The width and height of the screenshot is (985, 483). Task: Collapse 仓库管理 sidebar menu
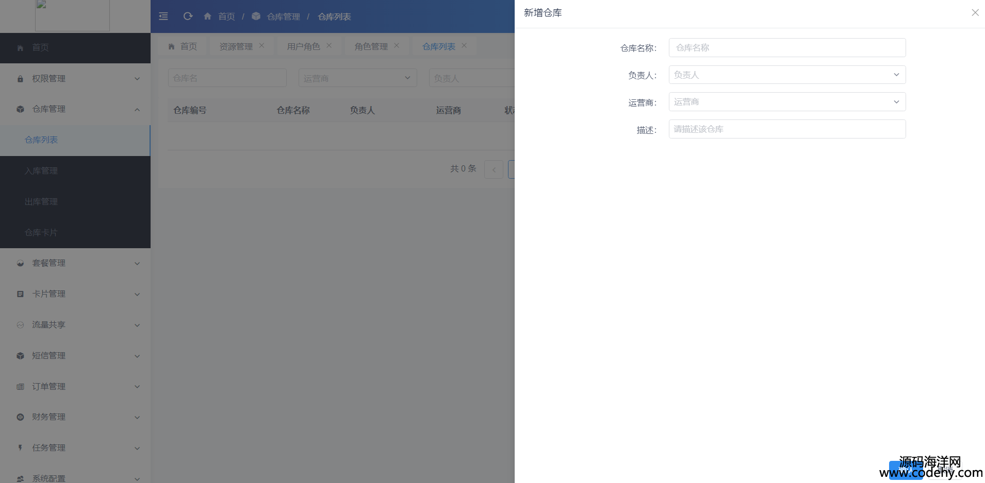coord(75,109)
